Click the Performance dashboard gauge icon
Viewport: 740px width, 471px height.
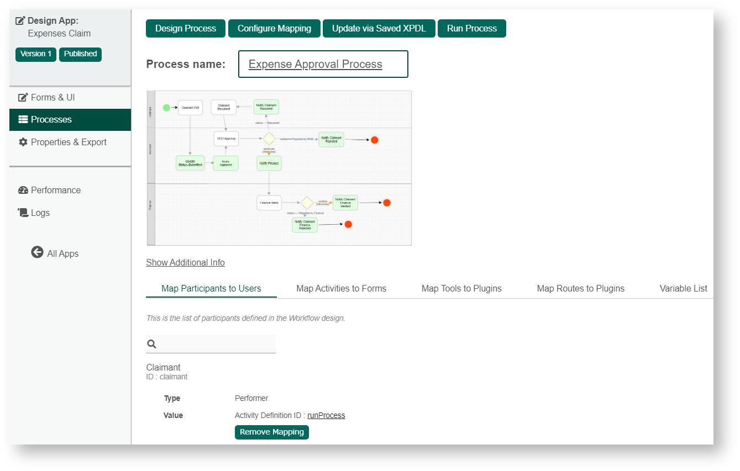tap(23, 190)
